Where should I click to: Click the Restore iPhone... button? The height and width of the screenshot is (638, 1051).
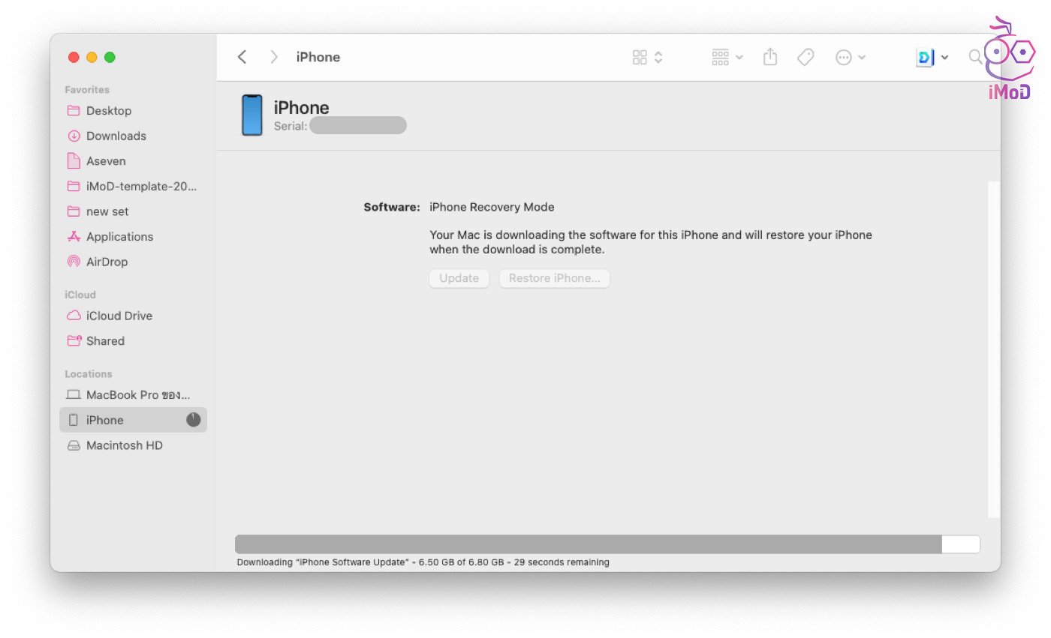[554, 278]
